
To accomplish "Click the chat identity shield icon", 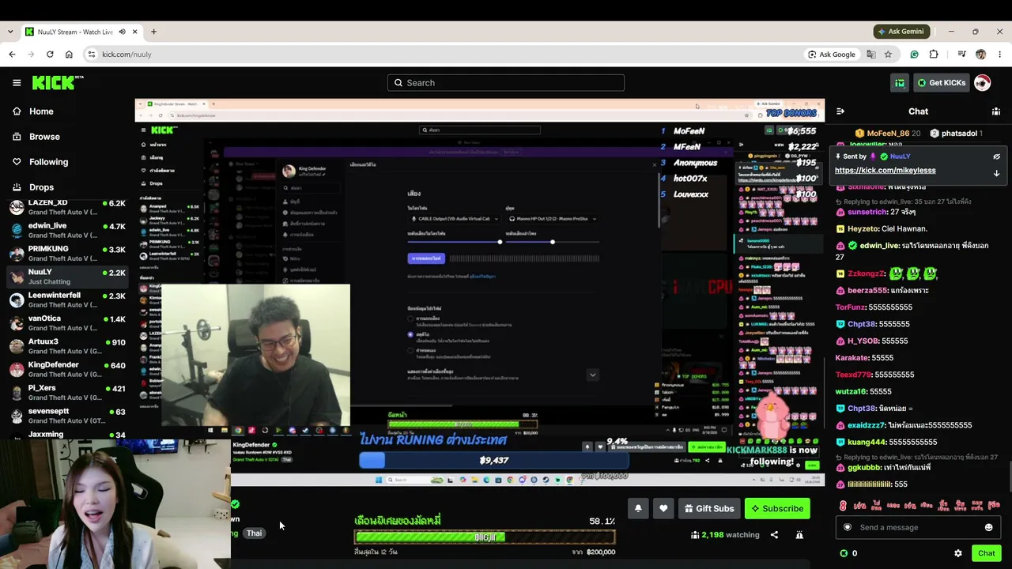I will pyautogui.click(x=848, y=527).
